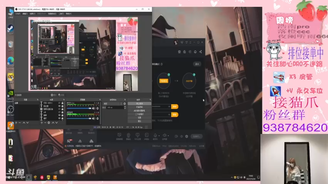Open the hamburger menu in the Douyu app title bar
Viewport: 328px width, 184px height.
(190, 42)
